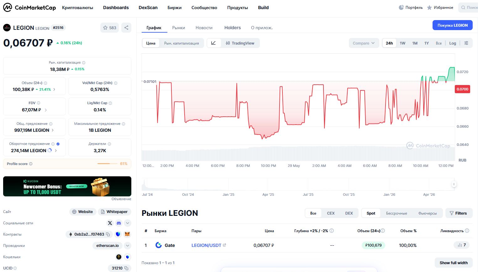Screen dimensions: 478x272
Task: Switch chart to Рын. капитализация view
Action: (181, 43)
